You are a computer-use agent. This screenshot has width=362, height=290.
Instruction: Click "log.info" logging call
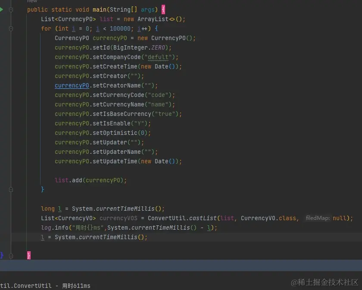54,228
